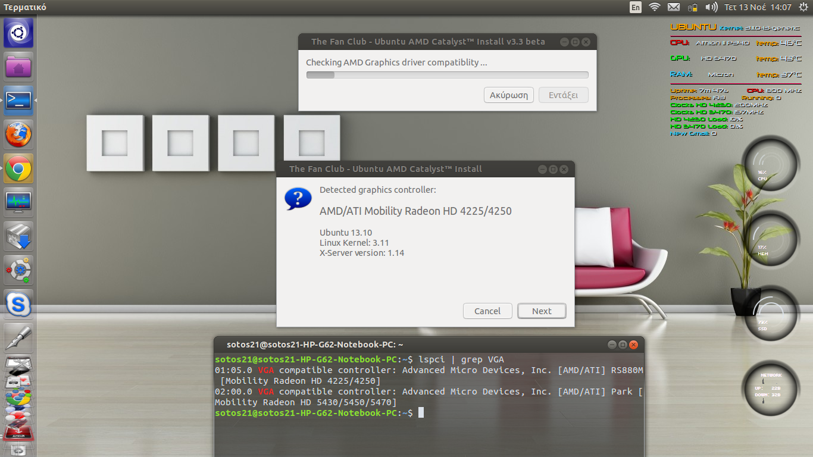The height and width of the screenshot is (457, 813).
Task: Minimize the terminal window
Action: (611, 345)
